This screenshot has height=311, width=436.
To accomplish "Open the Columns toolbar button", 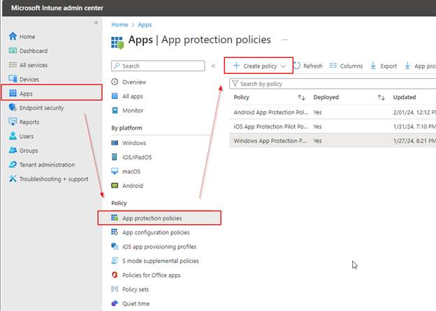I will click(x=346, y=66).
